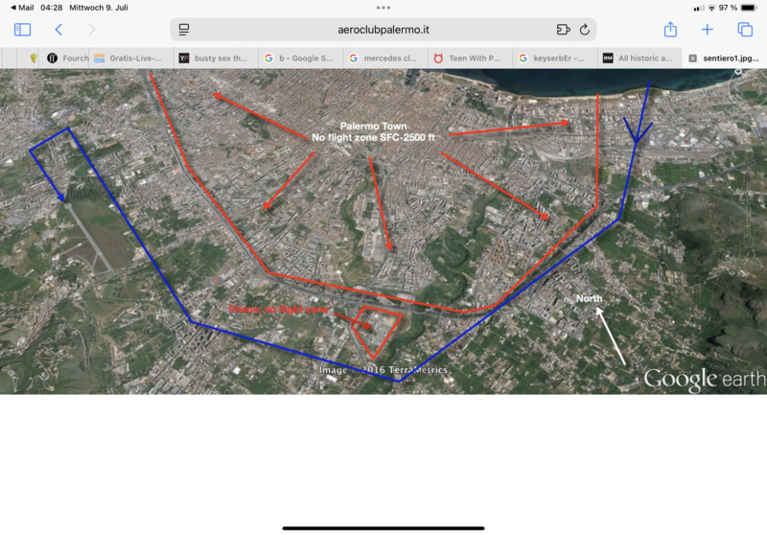The height and width of the screenshot is (535, 767).
Task: Select the pinned lightbulb tab
Action: tap(33, 58)
